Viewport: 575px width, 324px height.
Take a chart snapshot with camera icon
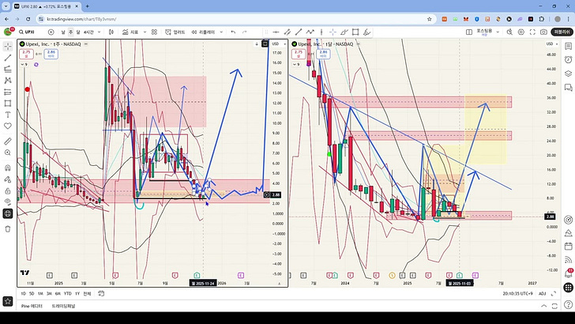click(543, 32)
